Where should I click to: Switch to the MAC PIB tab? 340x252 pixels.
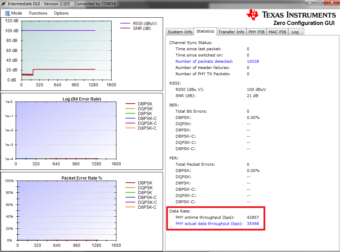click(x=277, y=32)
